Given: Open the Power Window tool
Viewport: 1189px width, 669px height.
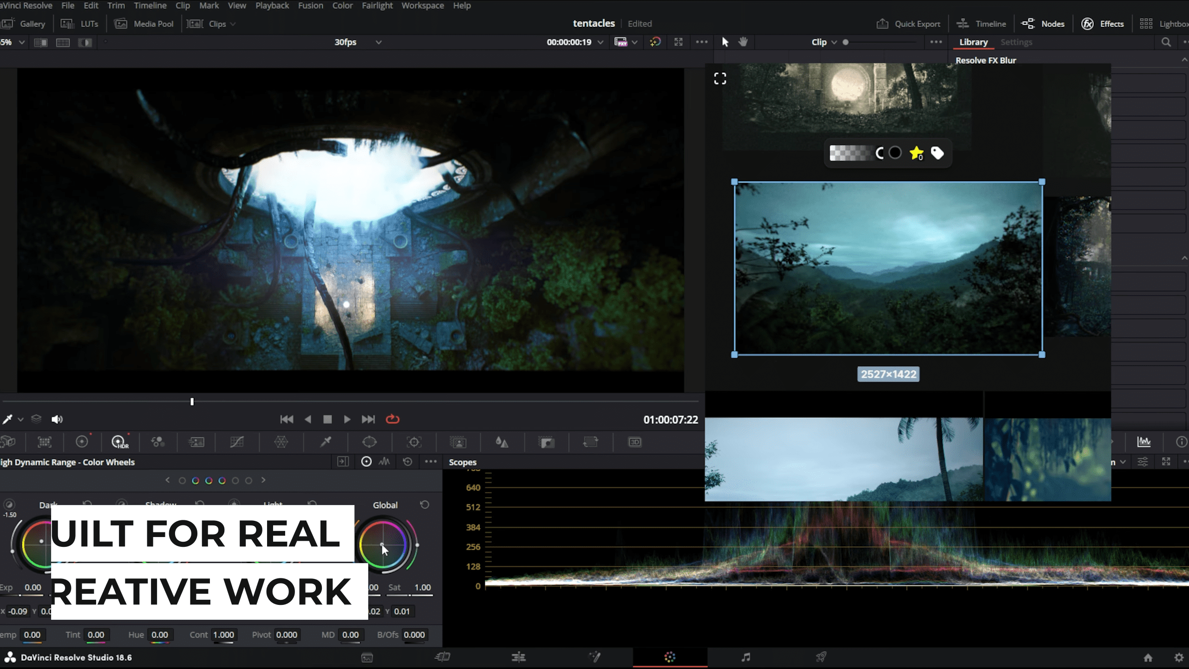Looking at the screenshot, I should 369,442.
